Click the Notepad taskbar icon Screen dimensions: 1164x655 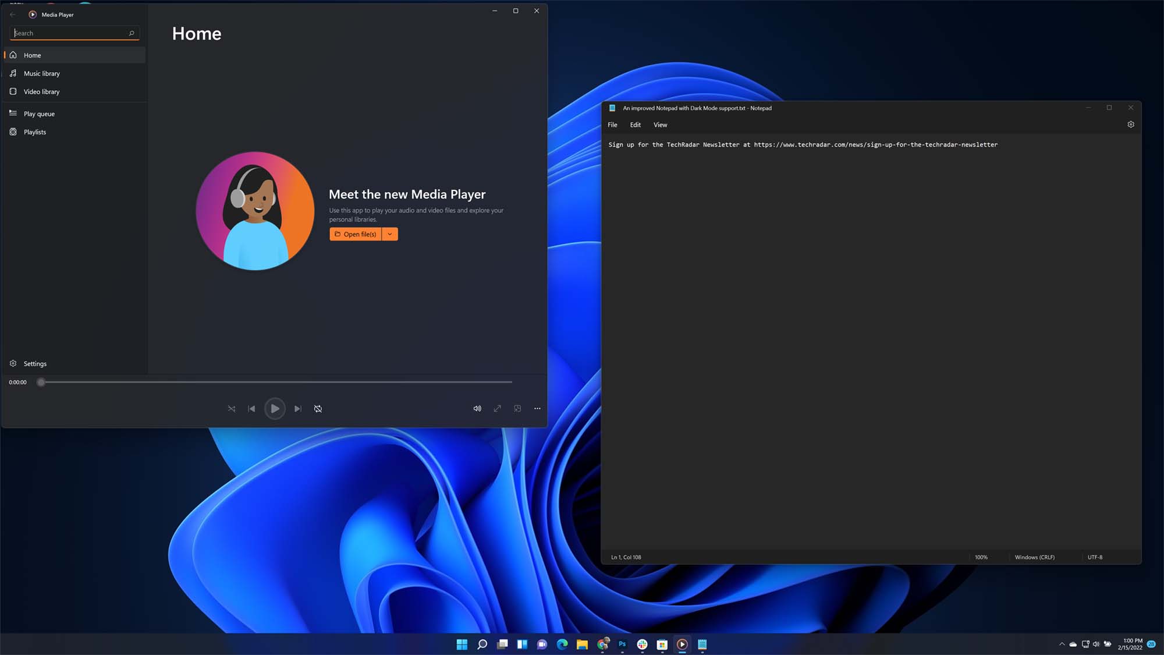coord(702,644)
